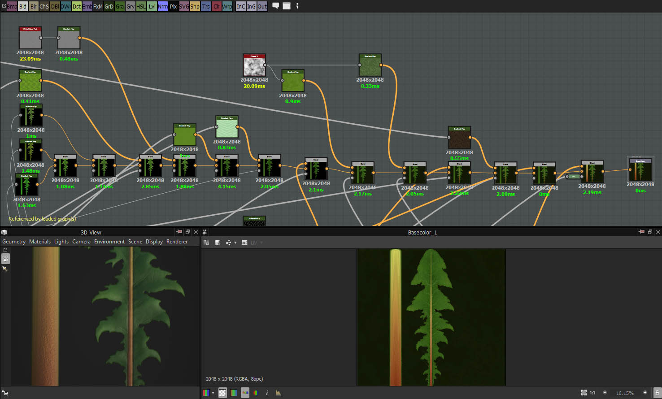Add a Normal node with Nrm
662x399 pixels.
163,6
